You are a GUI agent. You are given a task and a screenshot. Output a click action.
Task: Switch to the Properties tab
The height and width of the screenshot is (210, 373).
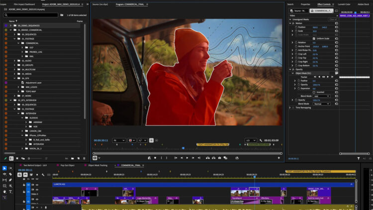pyautogui.click(x=305, y=4)
